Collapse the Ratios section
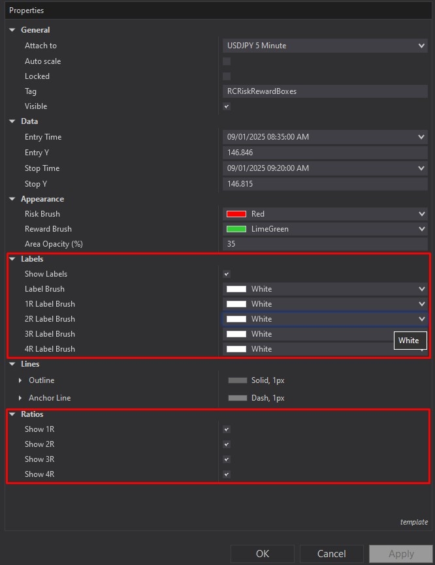 [x=12, y=414]
